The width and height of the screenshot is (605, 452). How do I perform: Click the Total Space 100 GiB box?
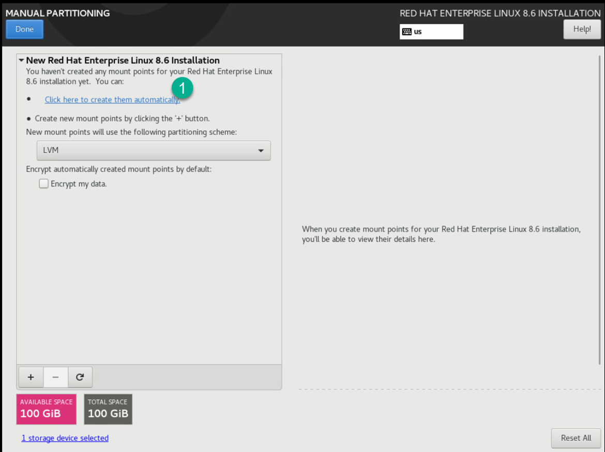(x=108, y=409)
